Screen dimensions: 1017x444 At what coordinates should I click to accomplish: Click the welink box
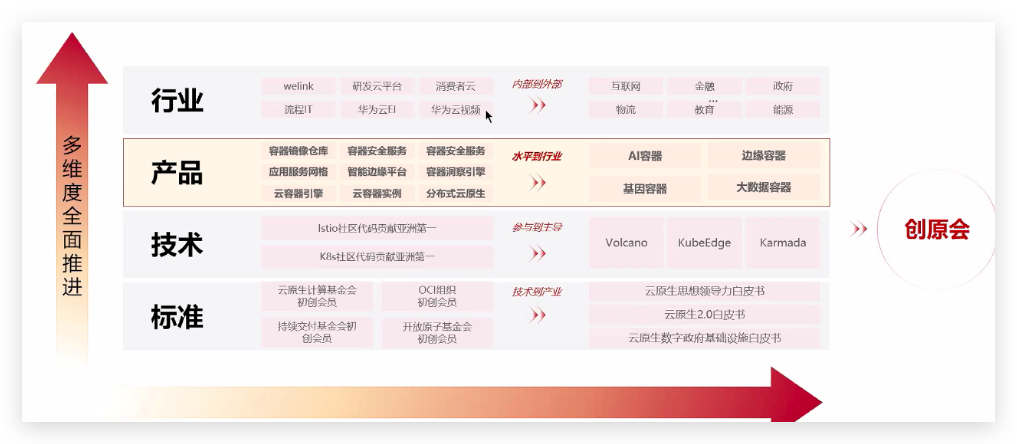[x=298, y=86]
